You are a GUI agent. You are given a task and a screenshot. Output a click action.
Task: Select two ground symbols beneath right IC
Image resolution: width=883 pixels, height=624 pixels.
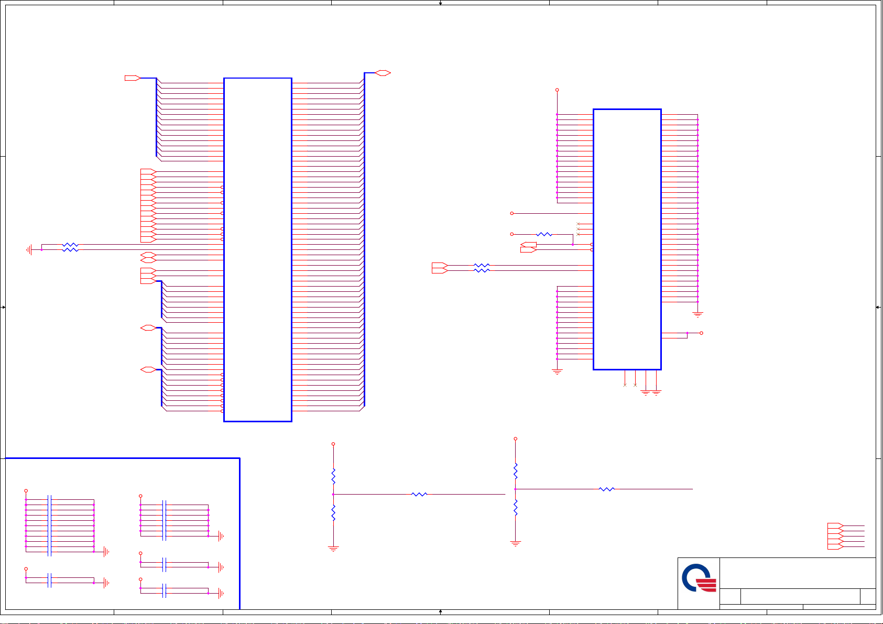tap(651, 392)
